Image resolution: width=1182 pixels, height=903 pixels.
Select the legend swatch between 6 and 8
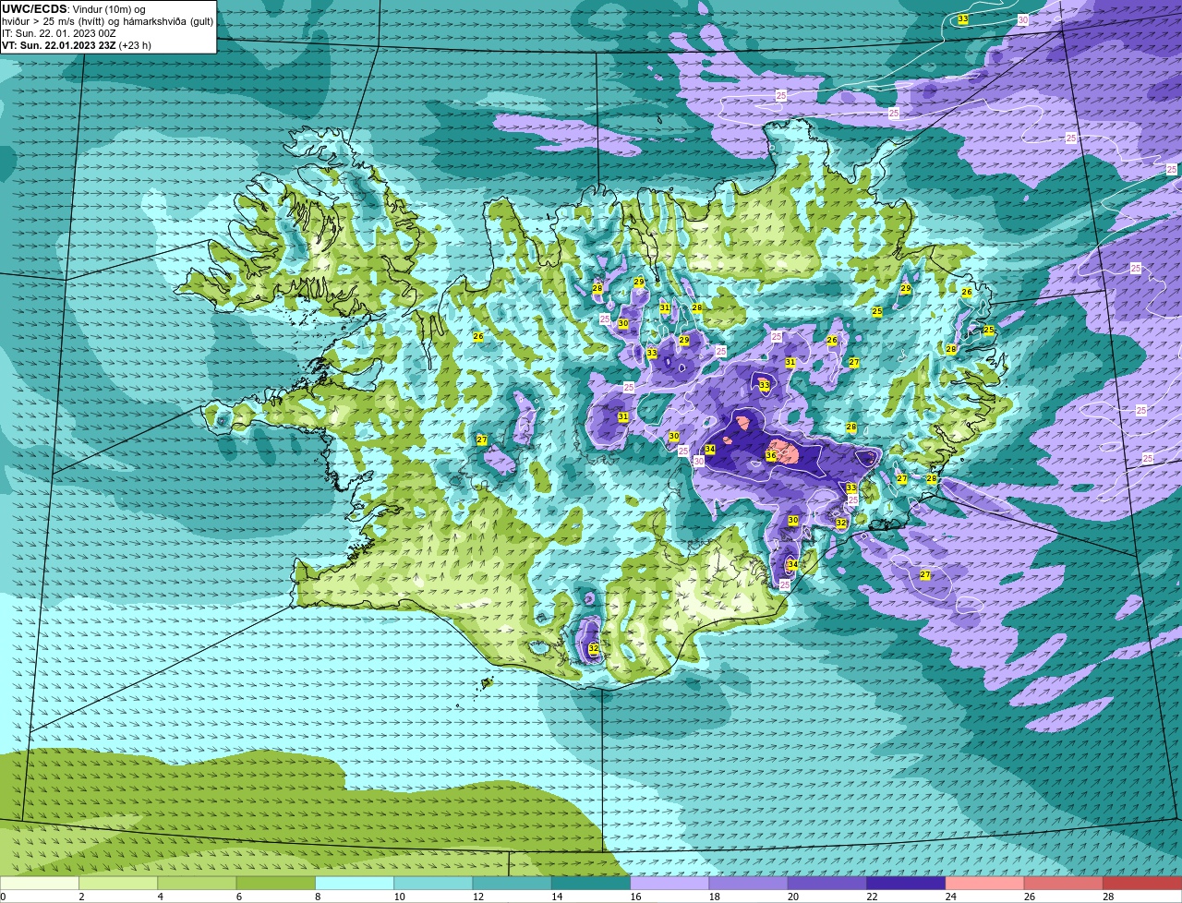tap(276, 884)
